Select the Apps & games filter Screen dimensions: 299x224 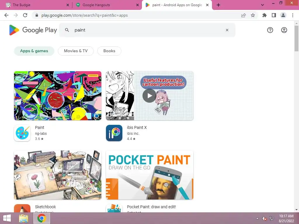click(x=34, y=51)
